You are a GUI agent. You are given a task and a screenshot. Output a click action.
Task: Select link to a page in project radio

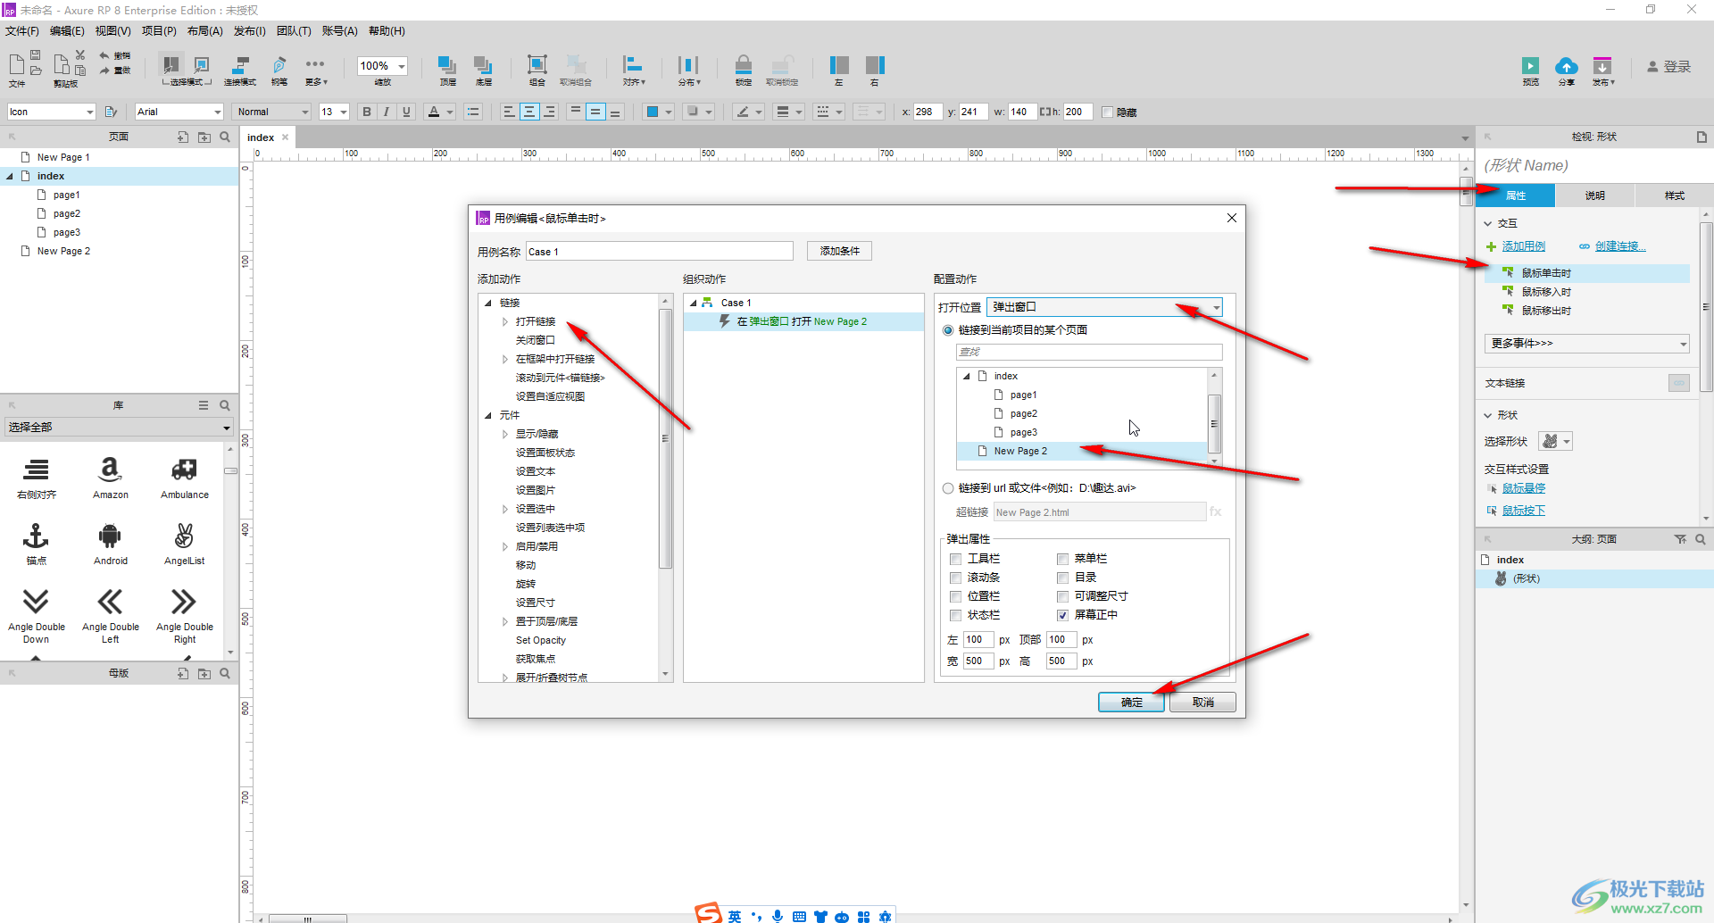point(948,330)
